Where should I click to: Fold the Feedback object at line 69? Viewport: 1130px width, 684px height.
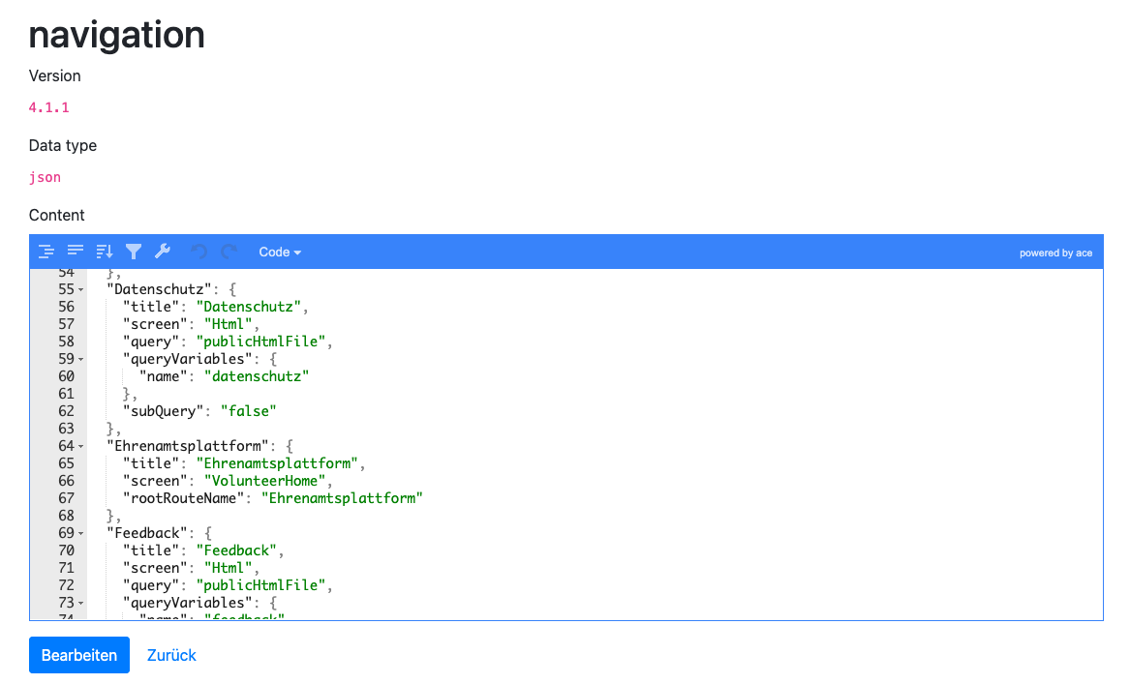[x=81, y=533]
